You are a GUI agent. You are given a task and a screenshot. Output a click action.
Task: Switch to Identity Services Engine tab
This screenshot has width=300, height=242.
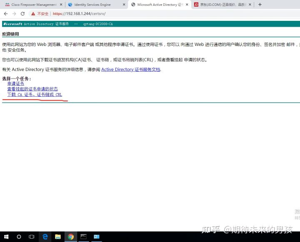96,5
